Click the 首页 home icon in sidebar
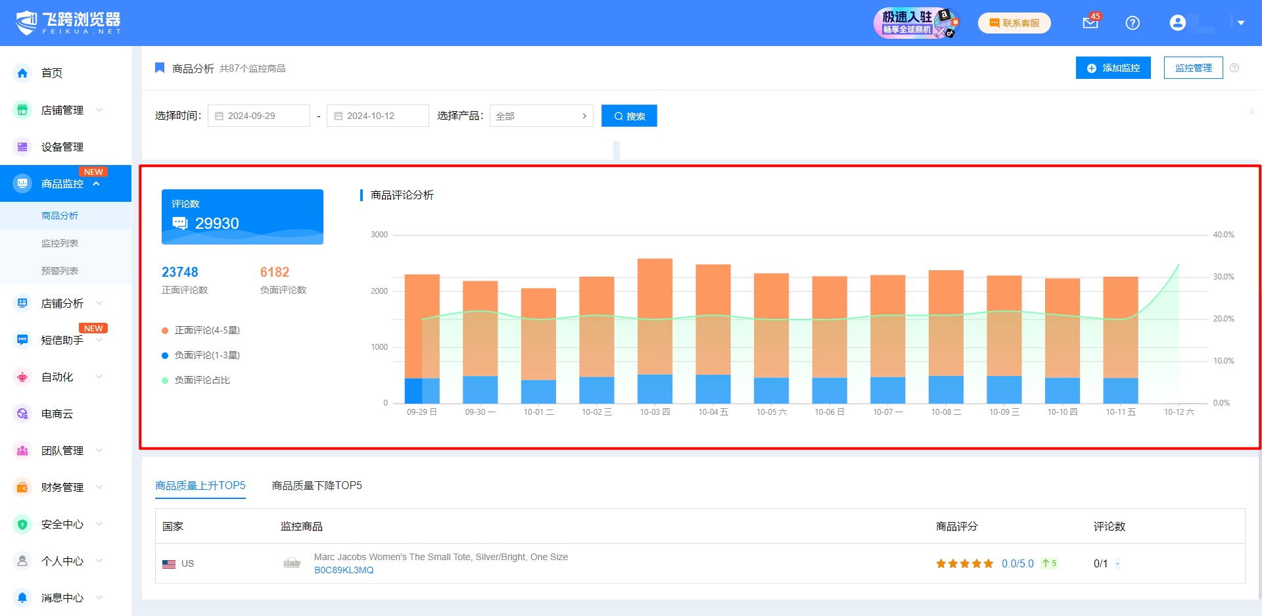 [x=22, y=73]
